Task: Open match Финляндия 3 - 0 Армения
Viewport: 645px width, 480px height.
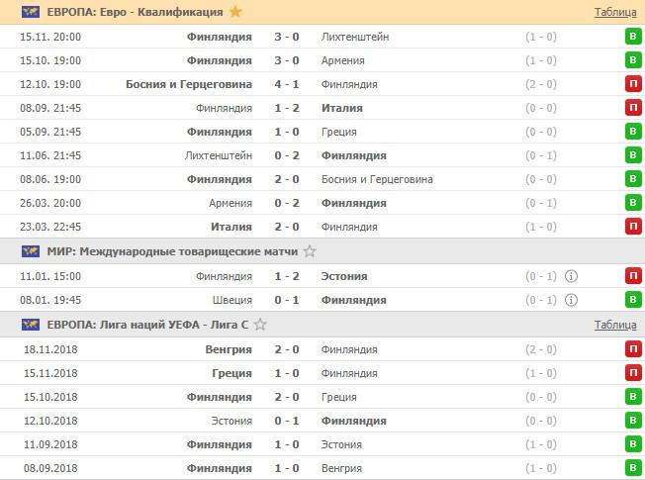Action: click(289, 60)
